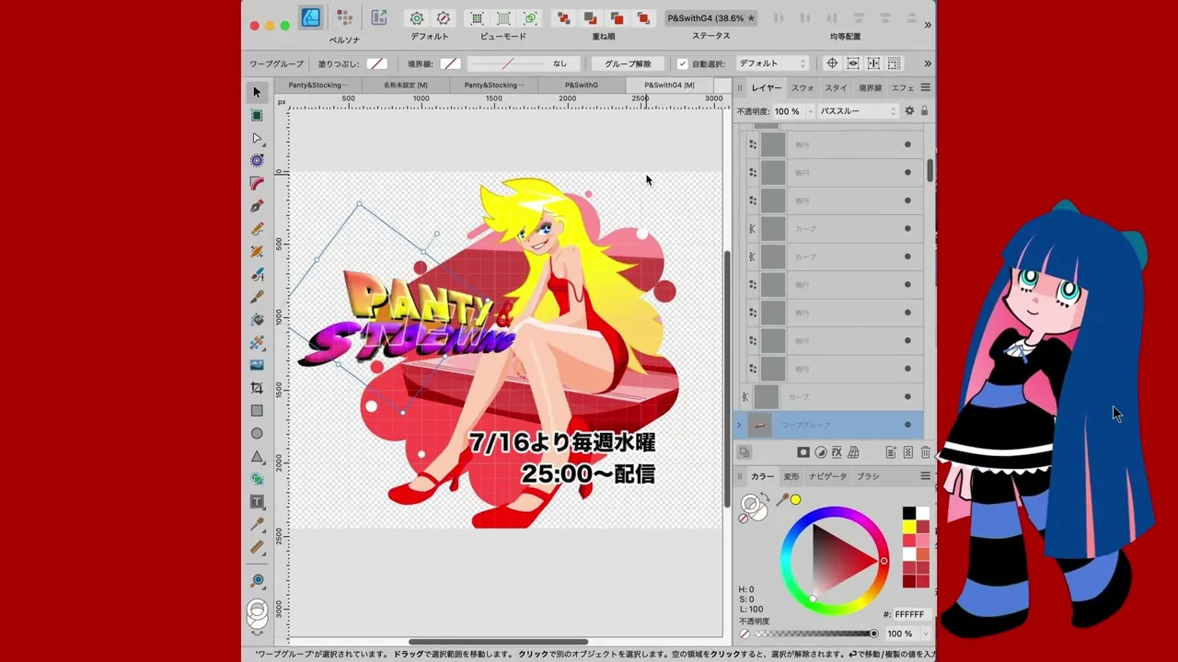The width and height of the screenshot is (1178, 662).
Task: Expand the context toolbar overflow chevron
Action: click(928, 63)
